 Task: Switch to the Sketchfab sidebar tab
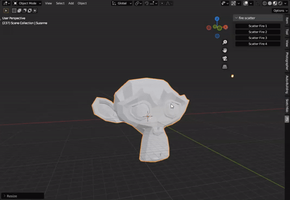(287, 105)
